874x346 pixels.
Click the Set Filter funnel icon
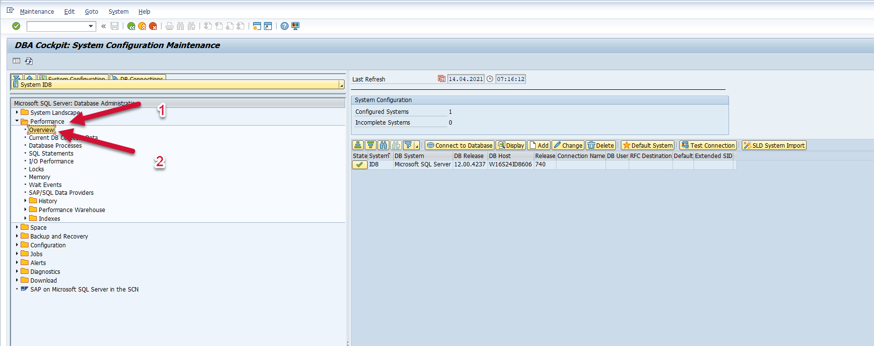(408, 145)
